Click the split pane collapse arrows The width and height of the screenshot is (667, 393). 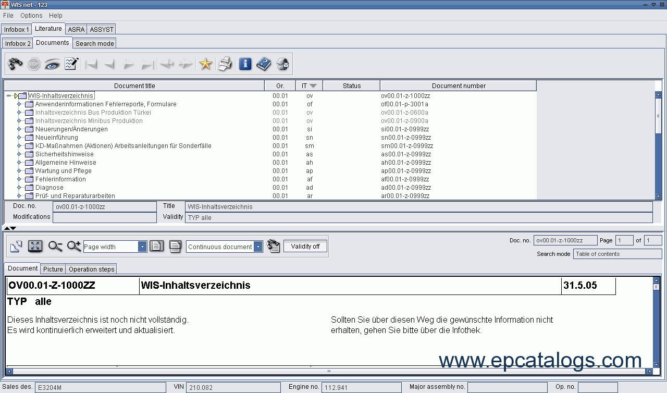click(x=10, y=228)
